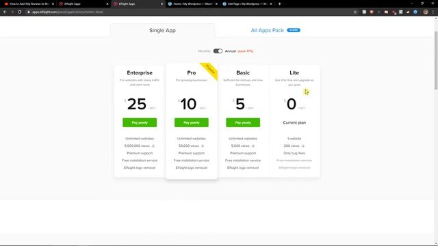Click the 25 price on Enterprise
Viewport: 438px width, 246px height.
(137, 104)
